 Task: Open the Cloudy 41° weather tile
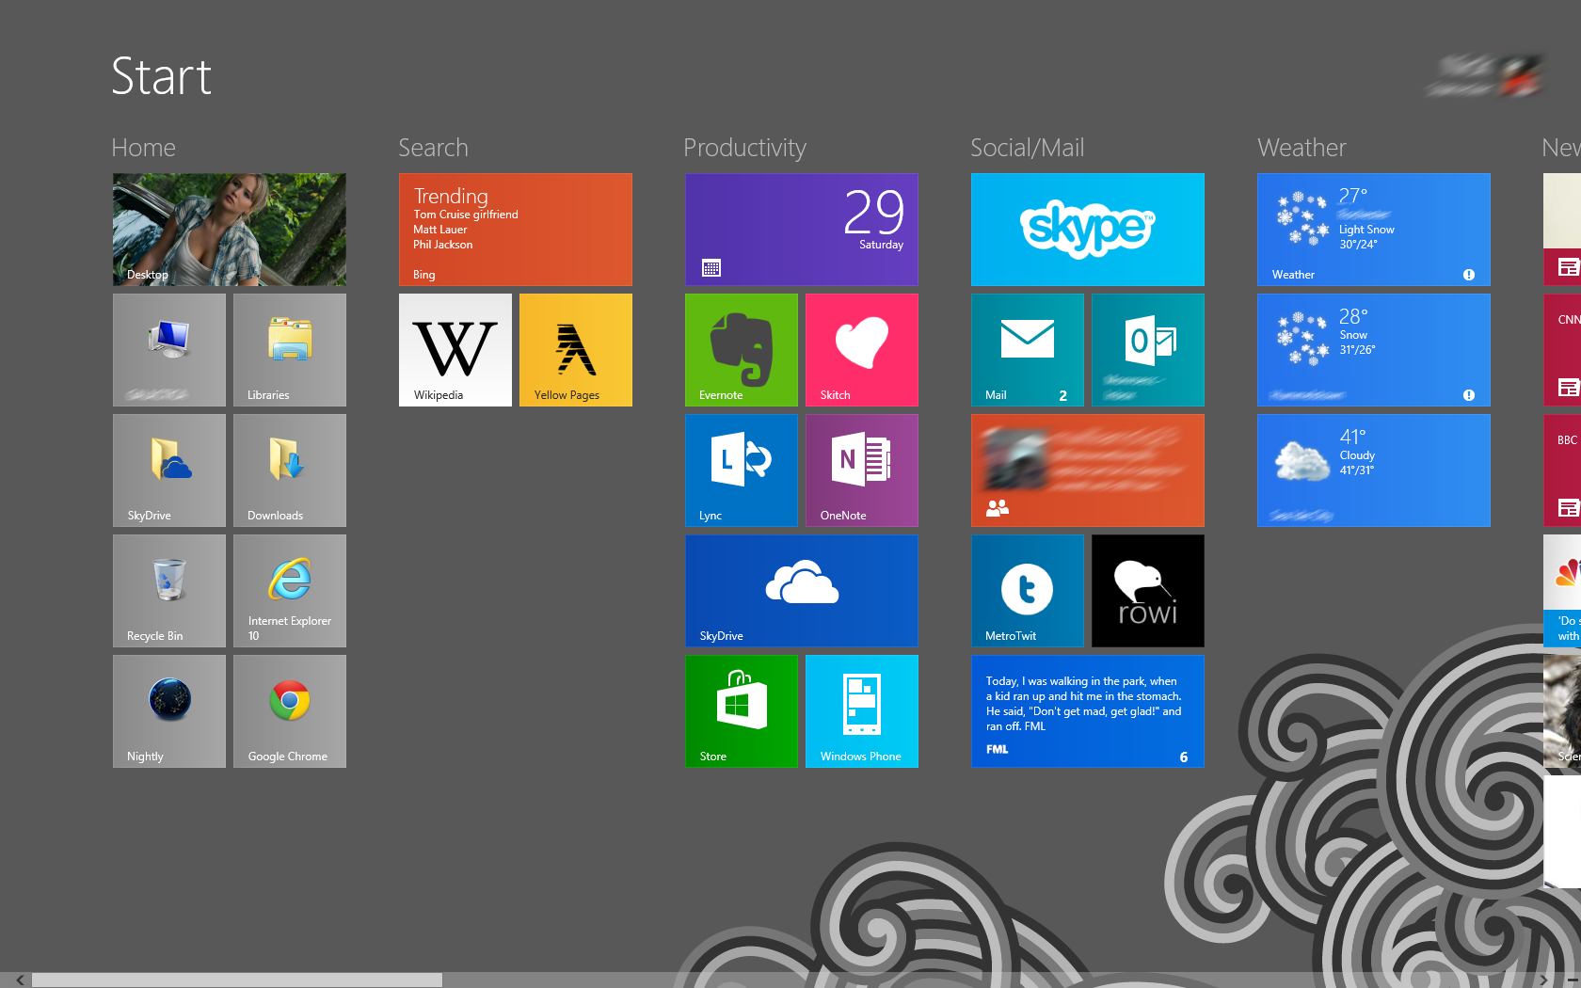[1374, 470]
